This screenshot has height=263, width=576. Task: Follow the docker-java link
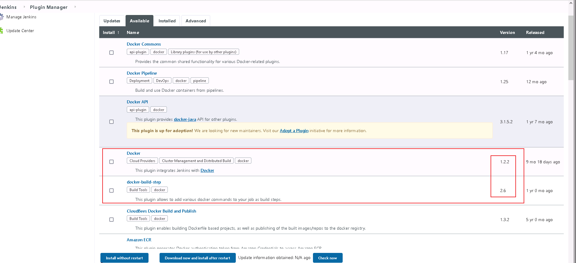coord(185,119)
